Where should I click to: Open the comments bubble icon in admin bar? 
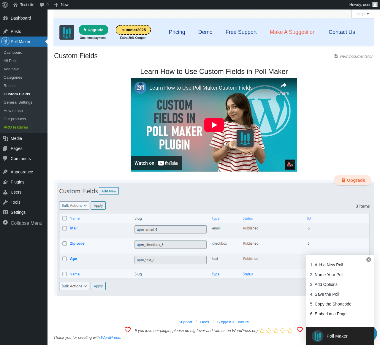[42, 5]
